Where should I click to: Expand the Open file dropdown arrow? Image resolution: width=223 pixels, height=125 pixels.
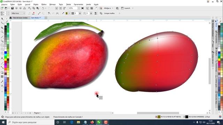tap(9, 8)
